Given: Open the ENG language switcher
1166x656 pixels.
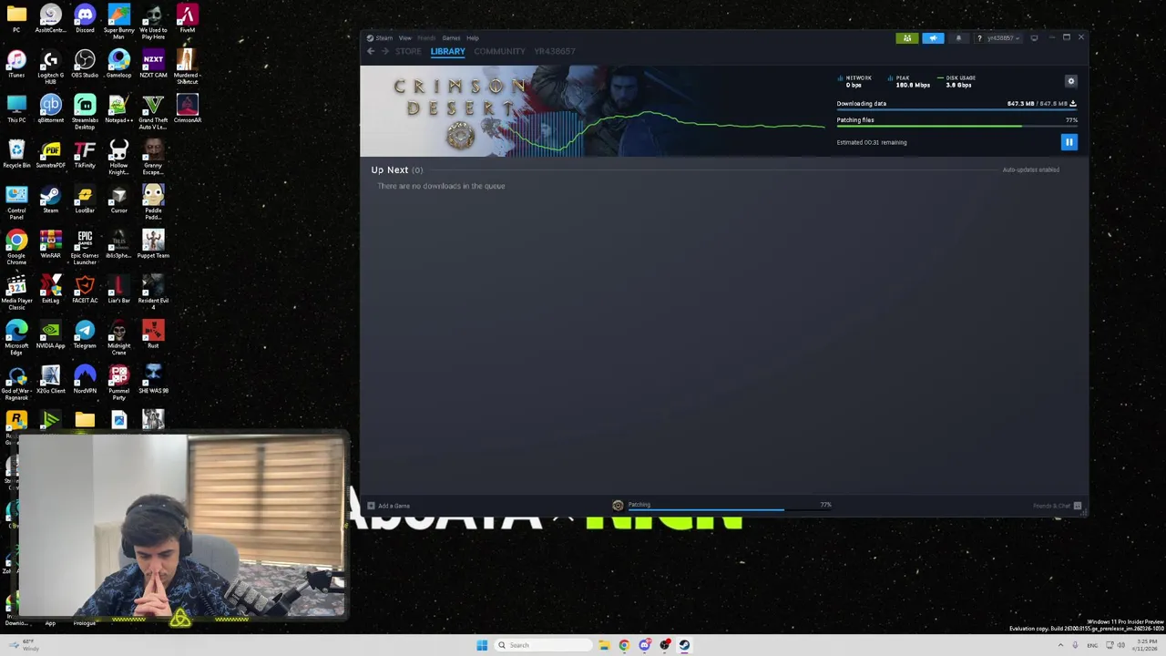Looking at the screenshot, I should pyautogui.click(x=1092, y=645).
